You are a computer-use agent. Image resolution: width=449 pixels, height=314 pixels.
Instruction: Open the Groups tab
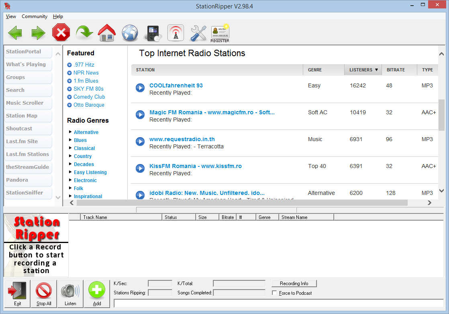(29, 77)
